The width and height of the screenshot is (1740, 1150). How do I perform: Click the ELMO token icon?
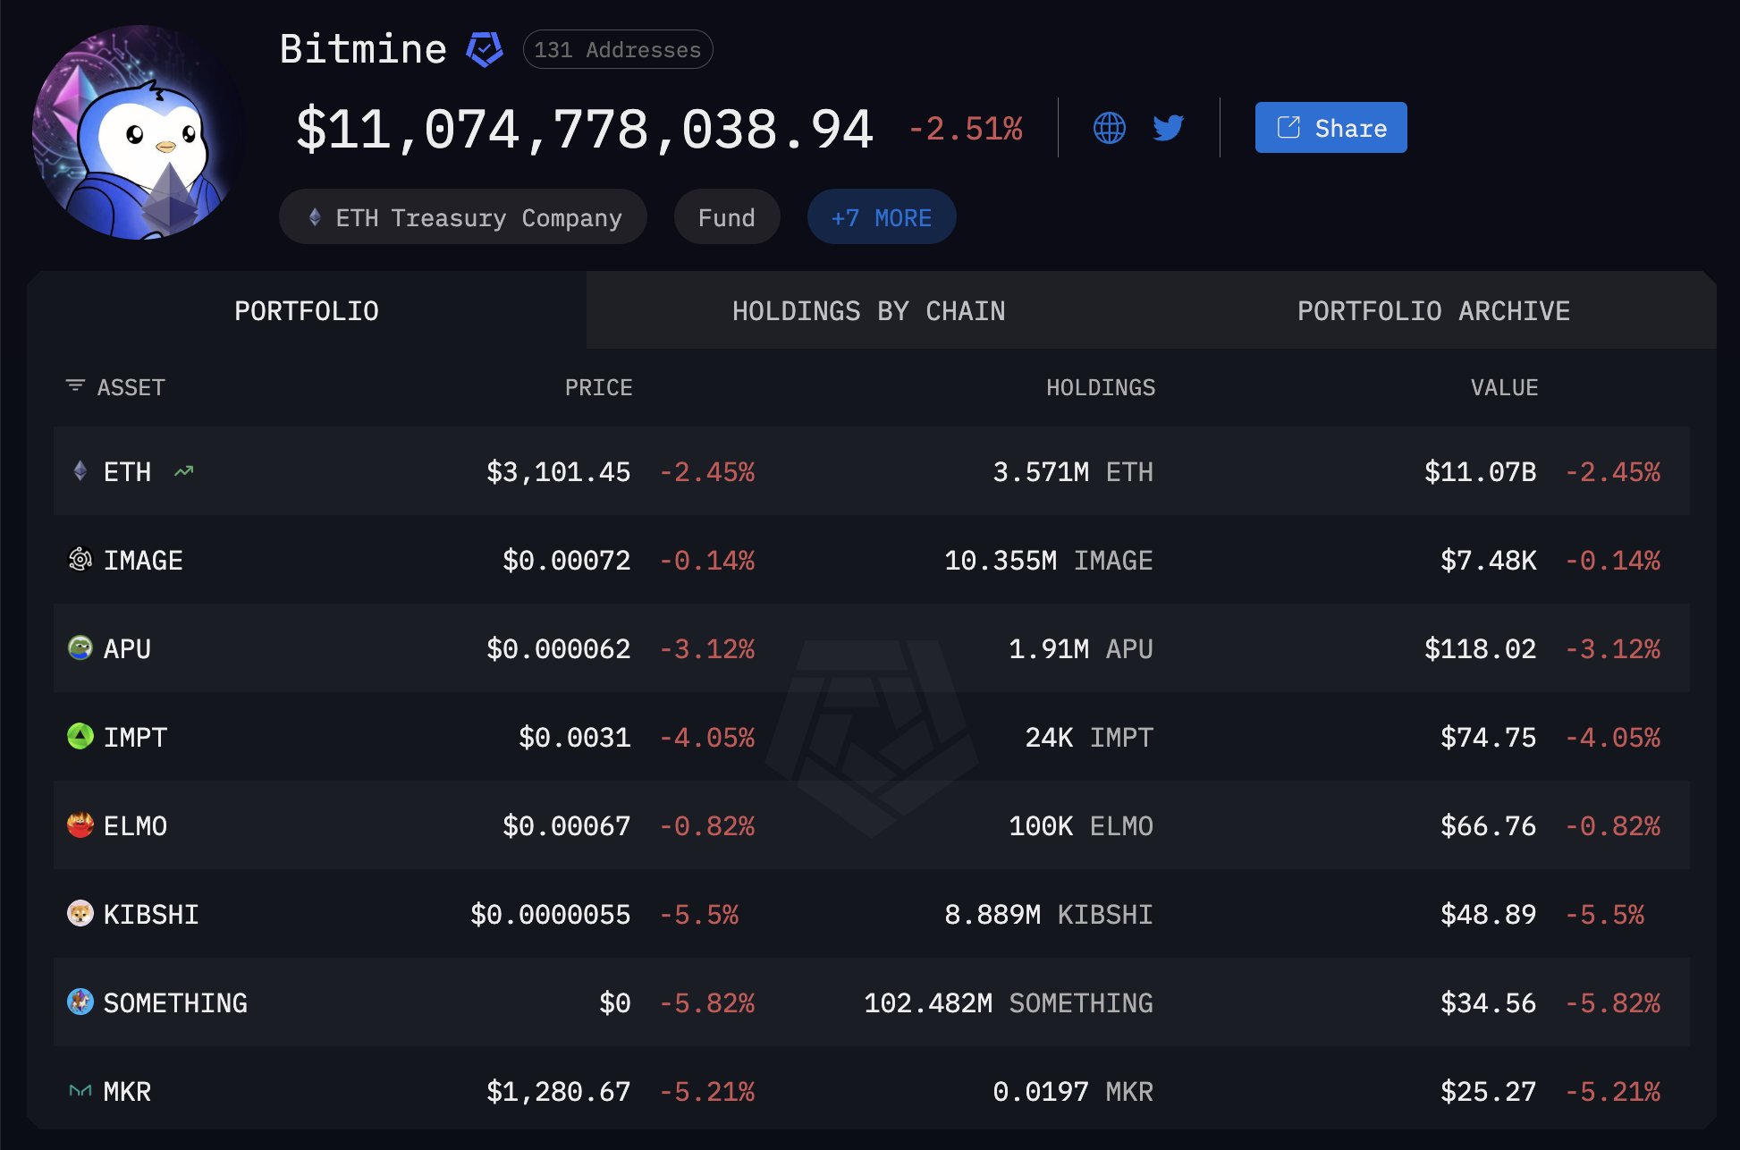click(x=80, y=825)
